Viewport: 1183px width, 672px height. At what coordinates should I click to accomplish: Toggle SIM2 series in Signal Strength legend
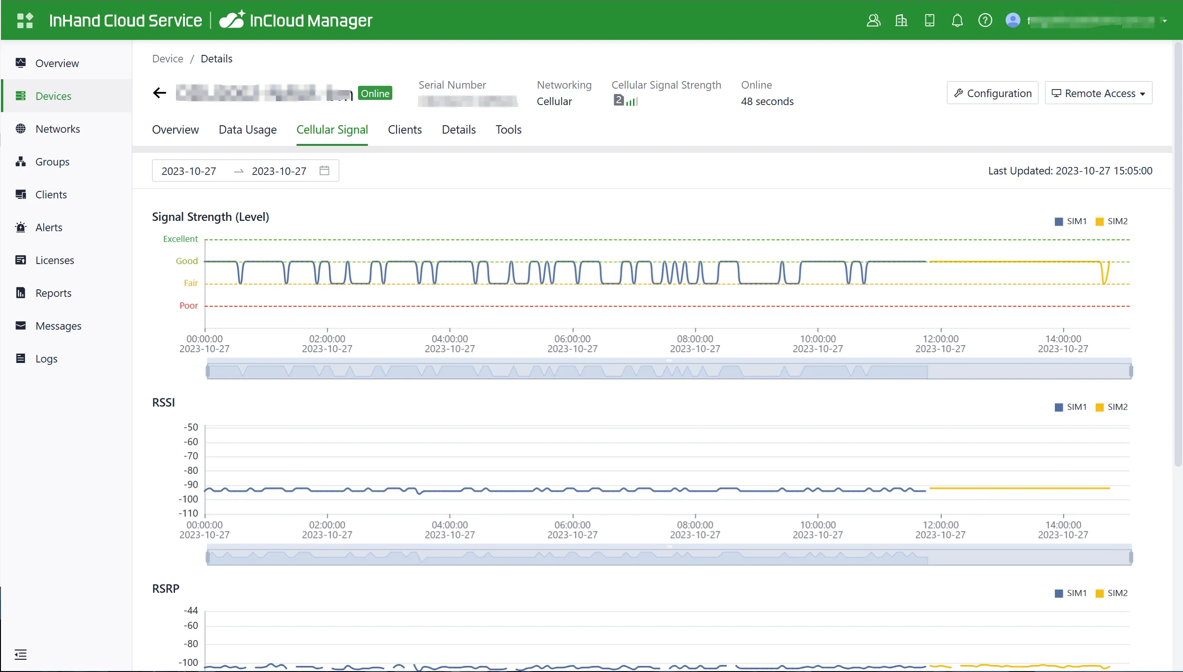pos(1111,221)
